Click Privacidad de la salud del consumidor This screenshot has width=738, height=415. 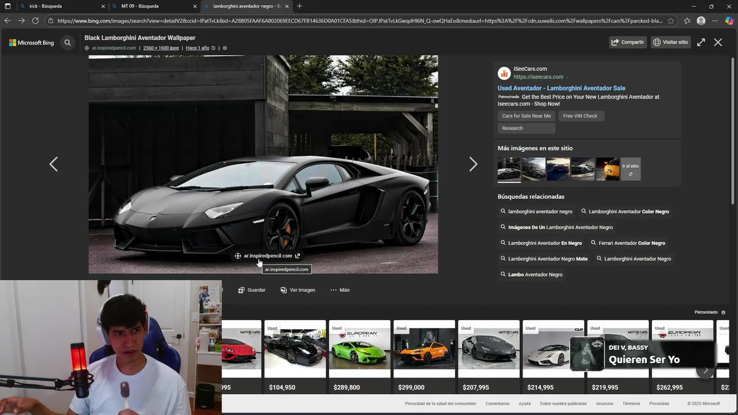tap(440, 403)
